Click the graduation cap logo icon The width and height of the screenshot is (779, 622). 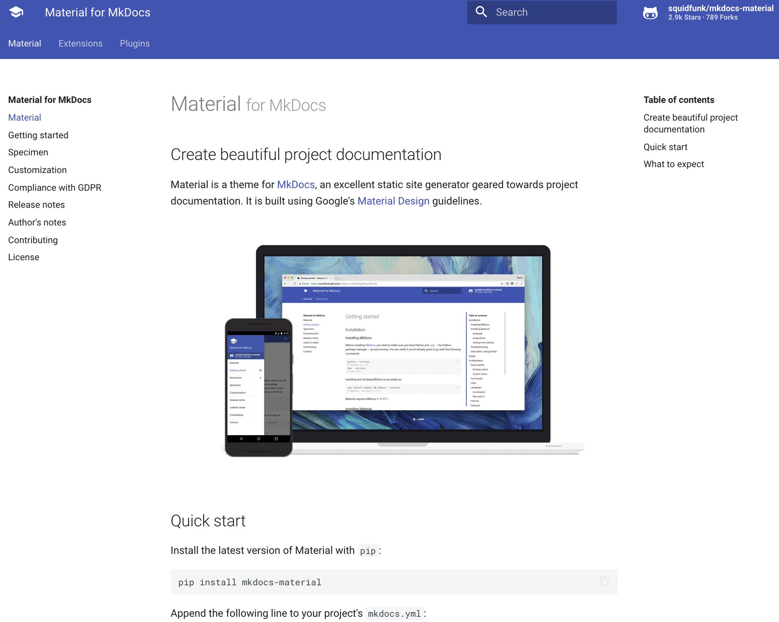pyautogui.click(x=16, y=12)
